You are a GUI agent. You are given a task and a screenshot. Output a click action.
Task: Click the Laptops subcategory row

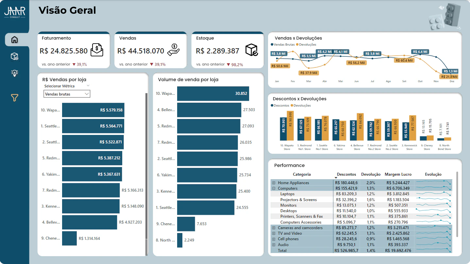[361, 194]
